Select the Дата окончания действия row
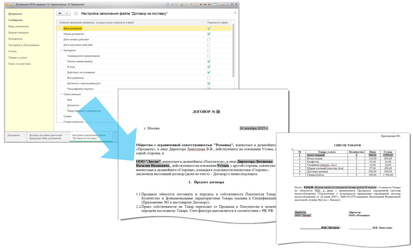 [144, 45]
